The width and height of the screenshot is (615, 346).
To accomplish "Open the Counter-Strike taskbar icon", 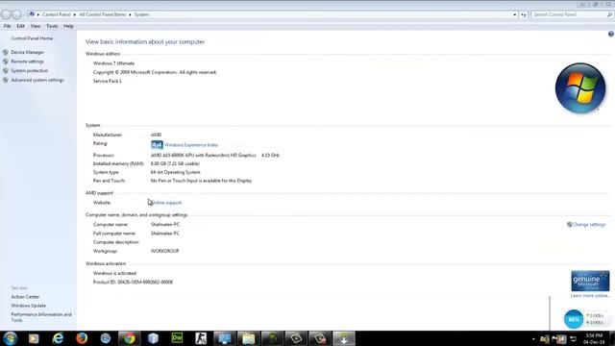I will [x=201, y=338].
